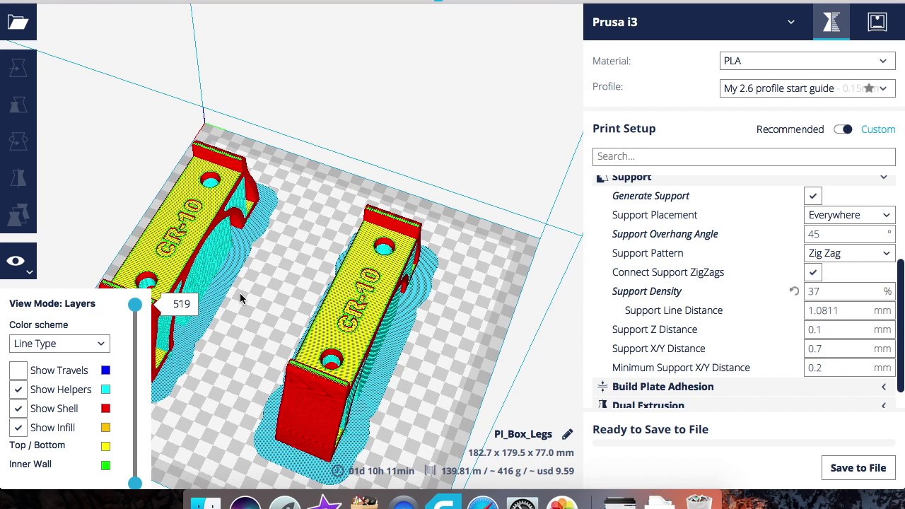Edit the Support Z Distance value
Screen dimensions: 905x509
(x=849, y=329)
